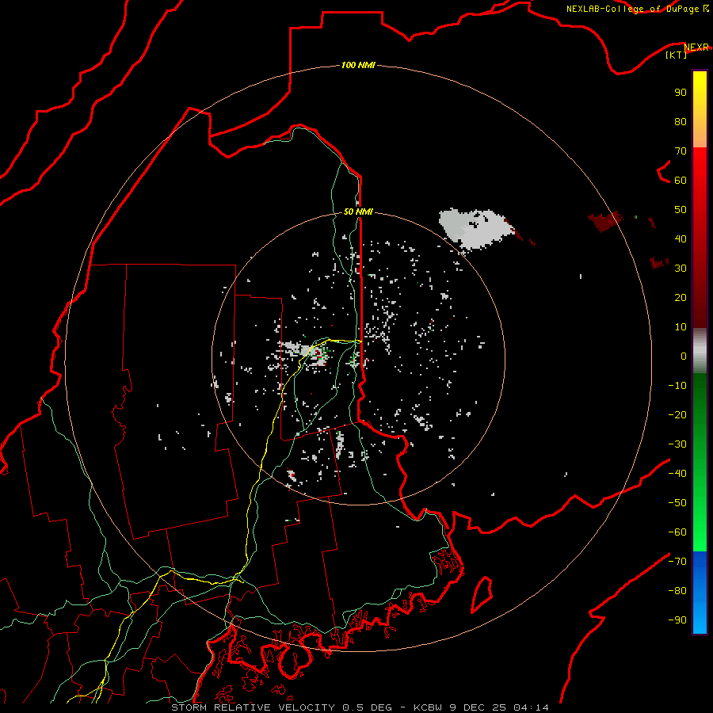713x713 pixels.
Task: Click the '100 NMI' range ring label
Action: (x=358, y=65)
